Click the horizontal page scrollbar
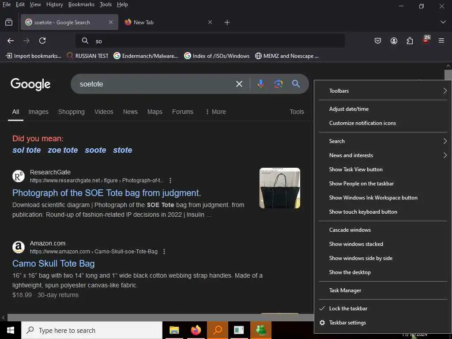 pos(161,317)
